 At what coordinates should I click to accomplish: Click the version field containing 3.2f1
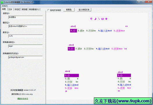[25, 36]
